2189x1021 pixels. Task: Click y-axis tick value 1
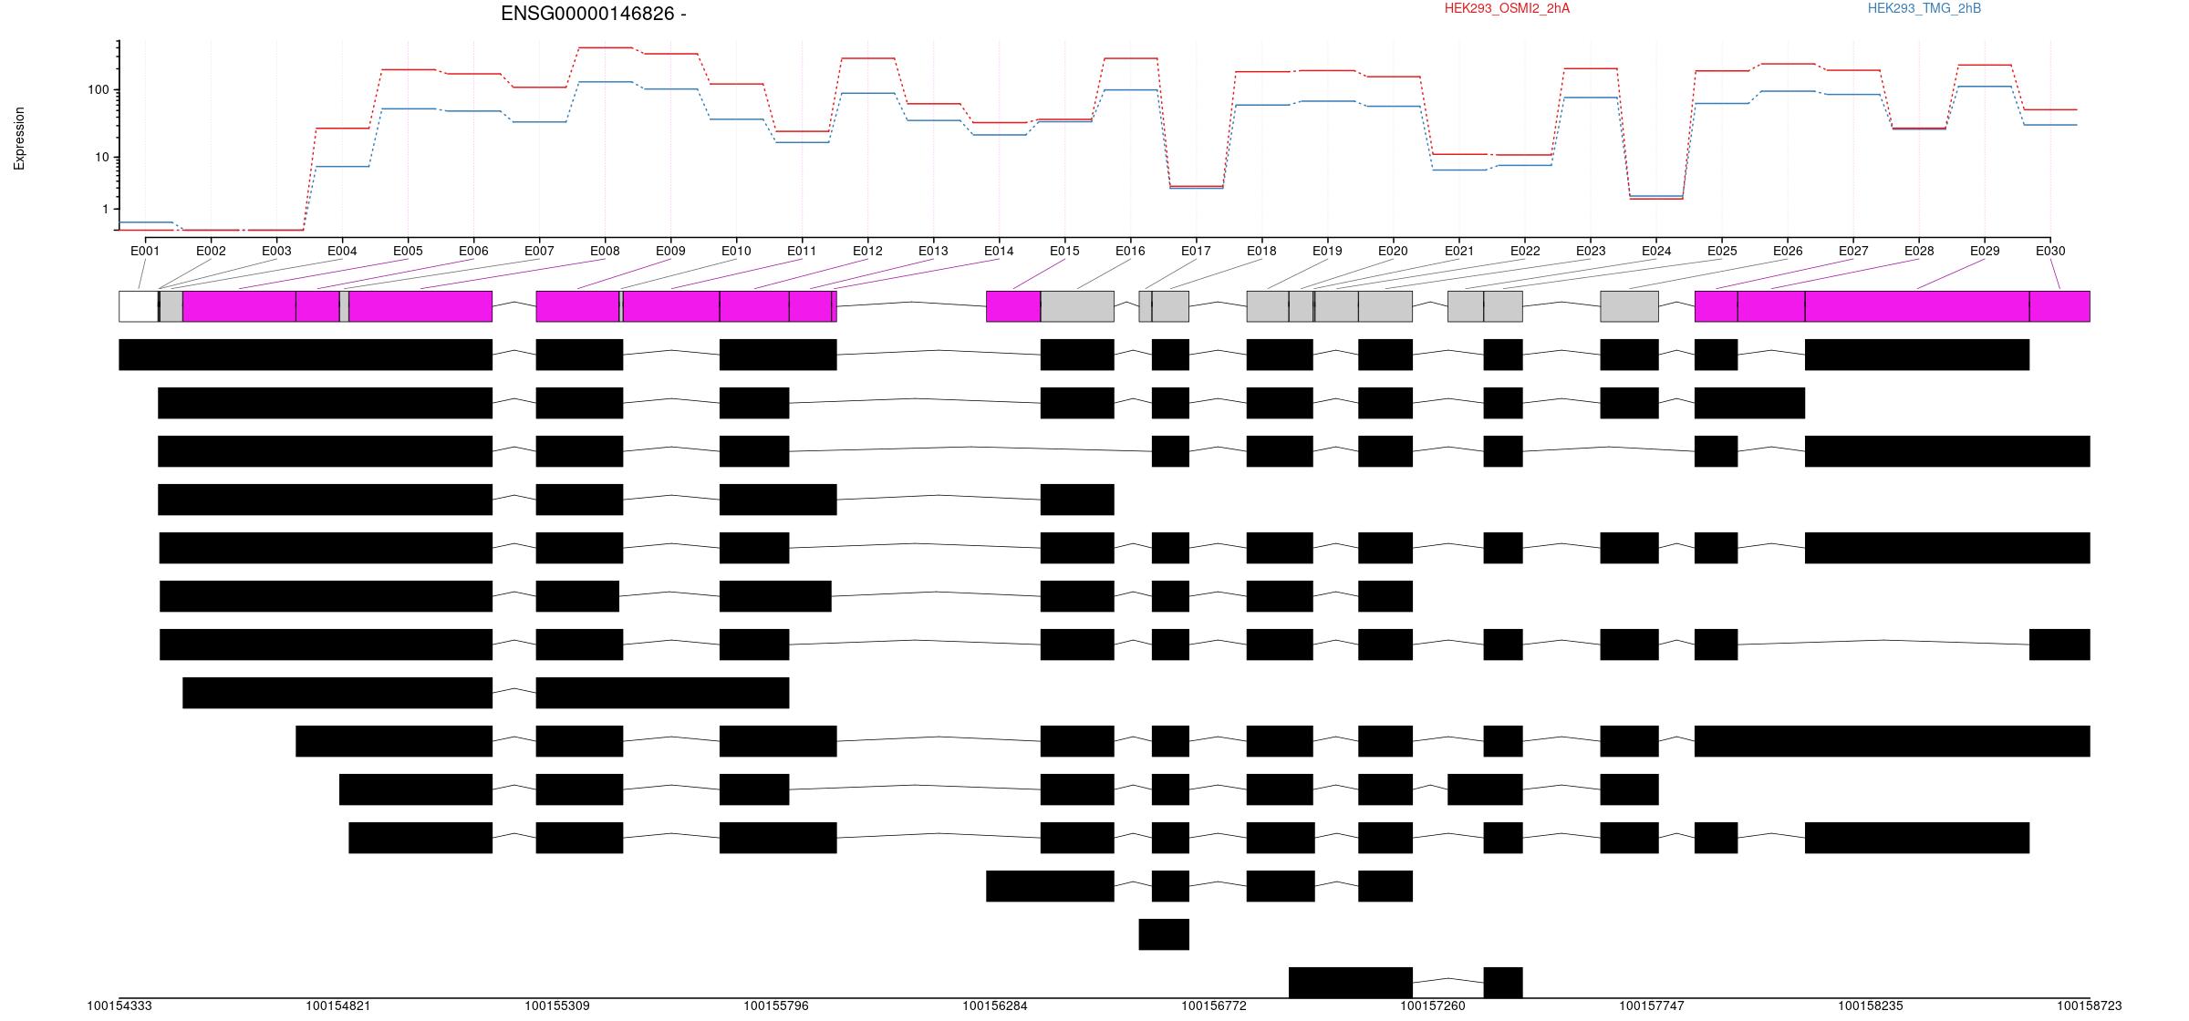[x=106, y=210]
